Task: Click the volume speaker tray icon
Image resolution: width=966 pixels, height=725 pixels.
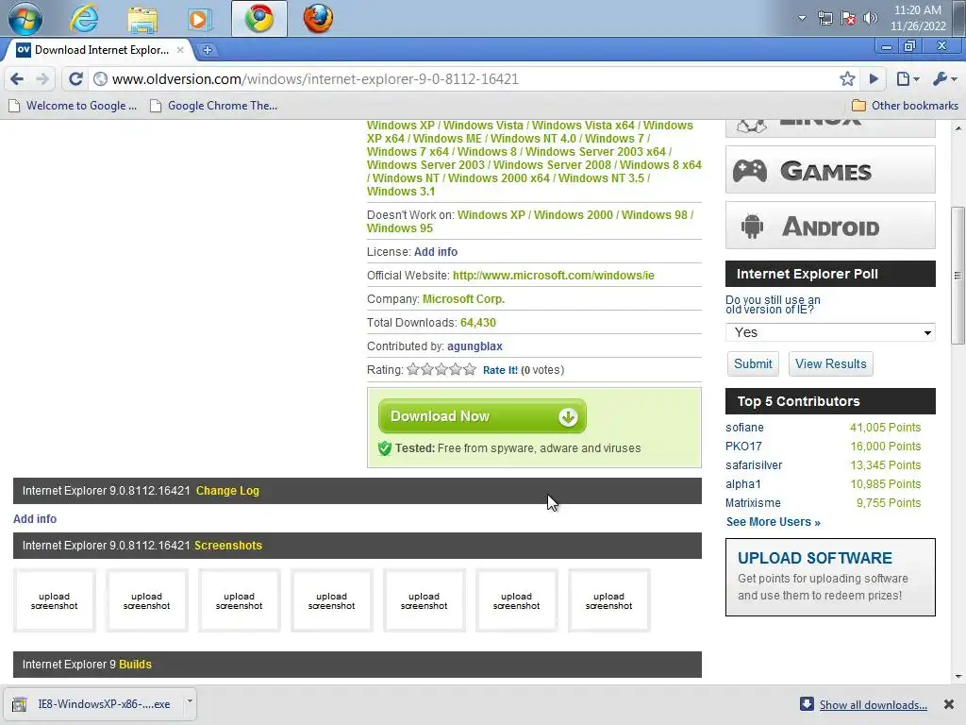Action: point(870,19)
